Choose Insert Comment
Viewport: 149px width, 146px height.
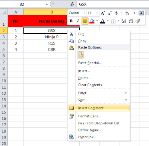[x=99, y=108]
